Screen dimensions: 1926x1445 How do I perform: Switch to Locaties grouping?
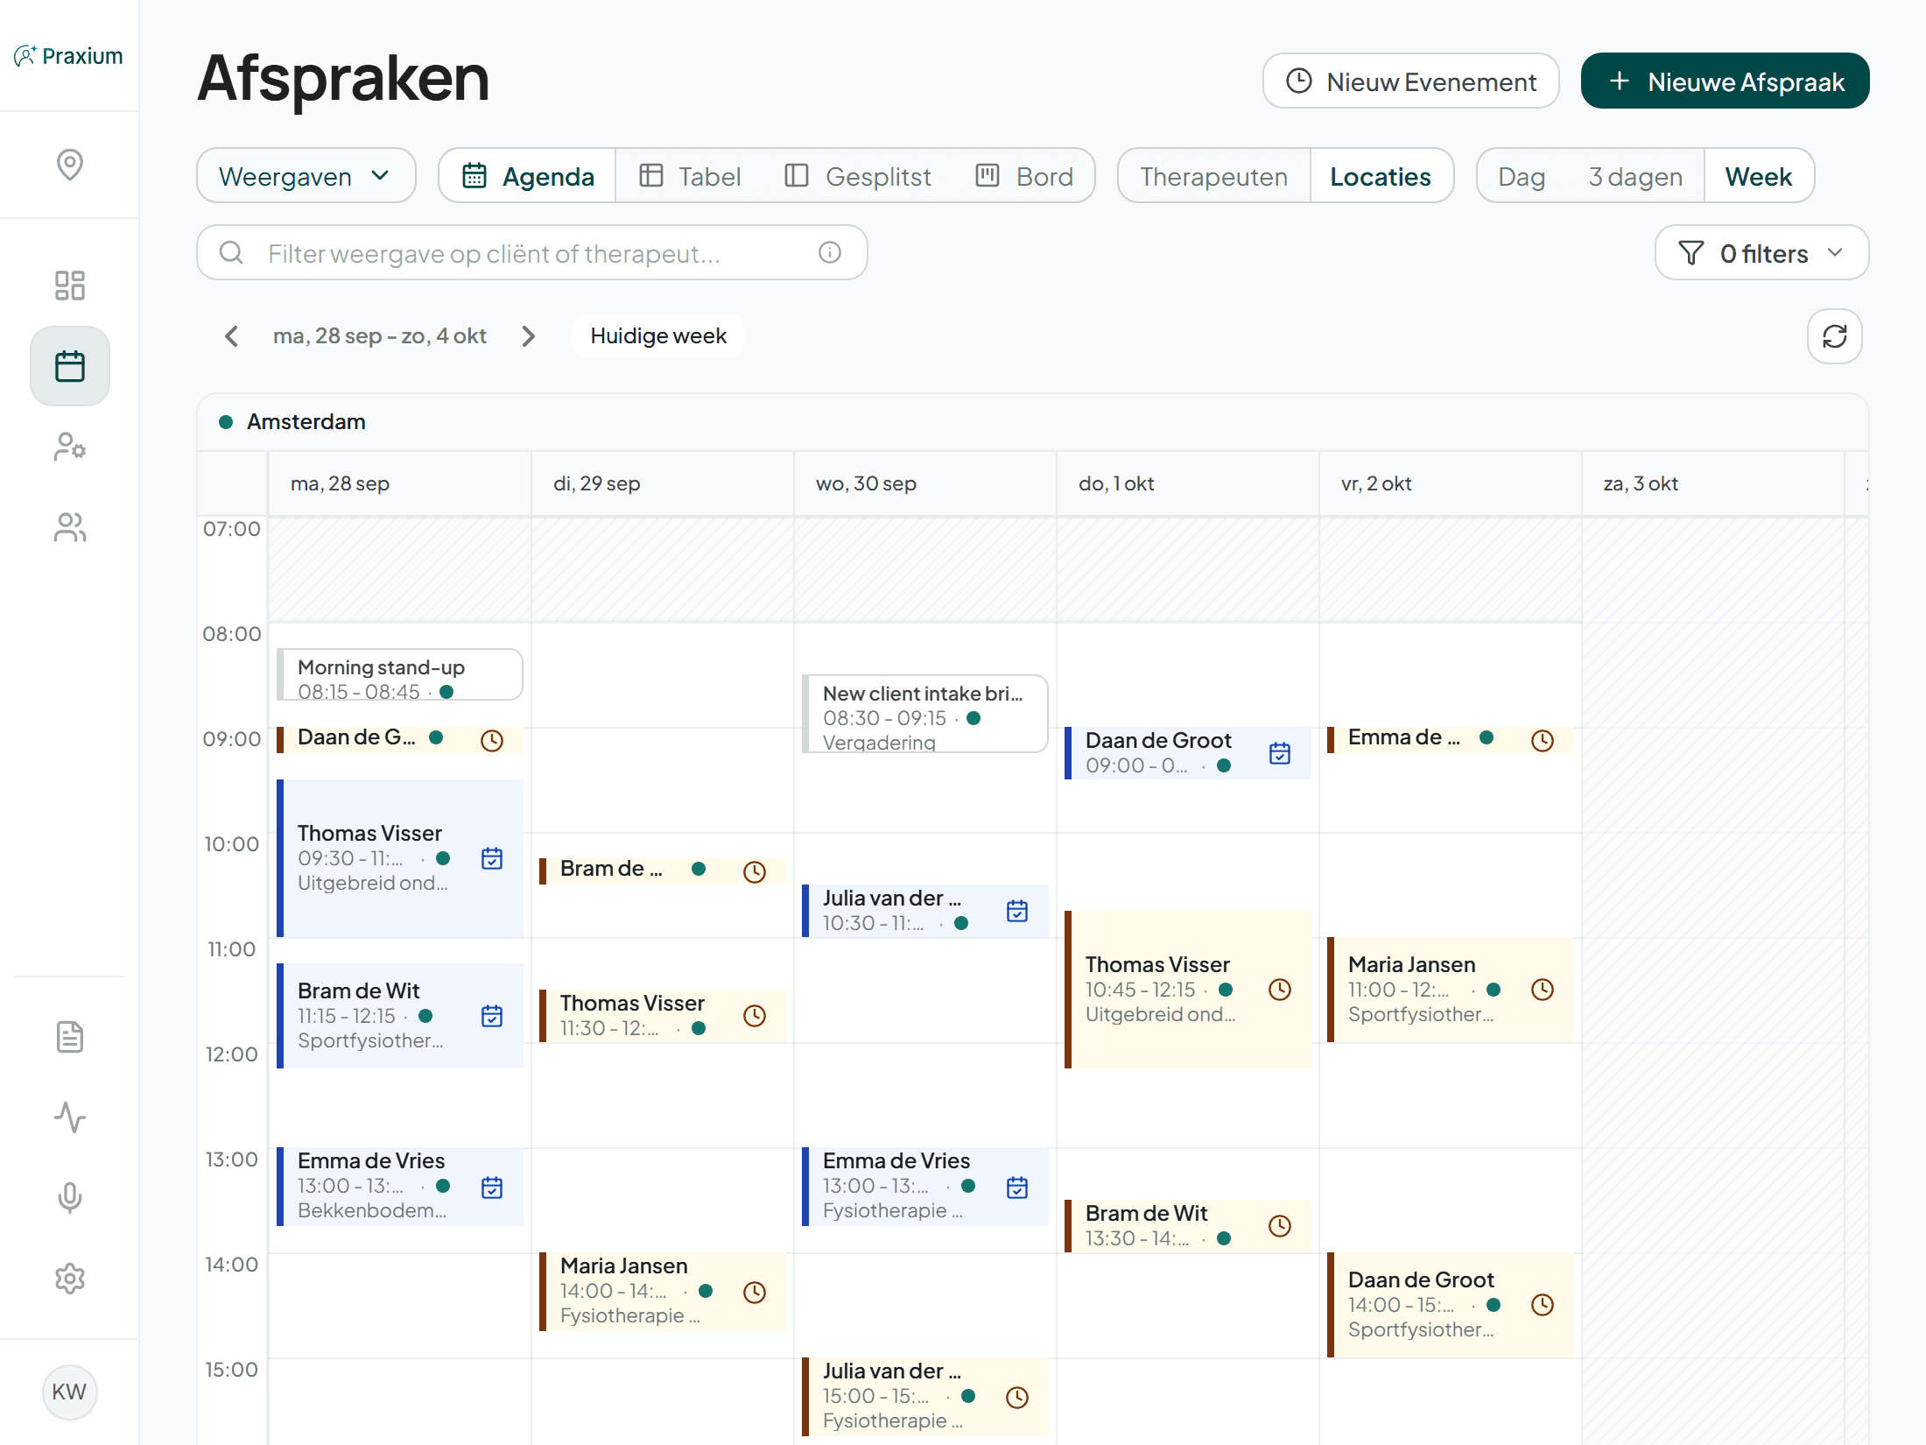(x=1381, y=176)
